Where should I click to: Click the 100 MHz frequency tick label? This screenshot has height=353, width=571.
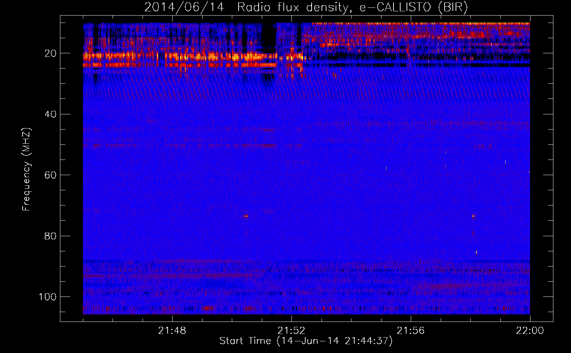coord(48,297)
